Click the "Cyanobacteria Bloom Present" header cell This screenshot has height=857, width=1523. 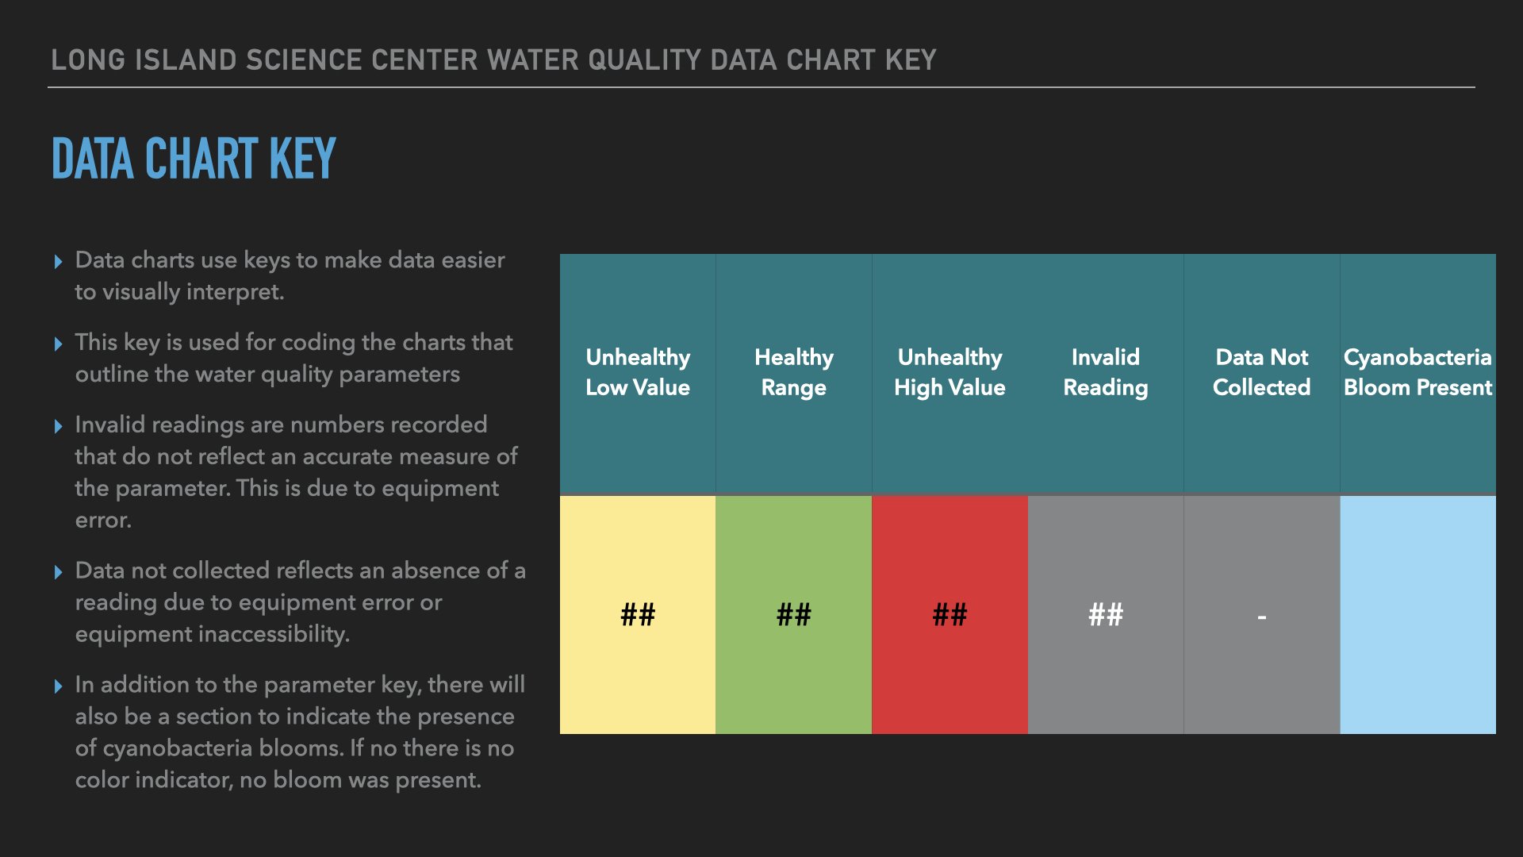pyautogui.click(x=1418, y=372)
